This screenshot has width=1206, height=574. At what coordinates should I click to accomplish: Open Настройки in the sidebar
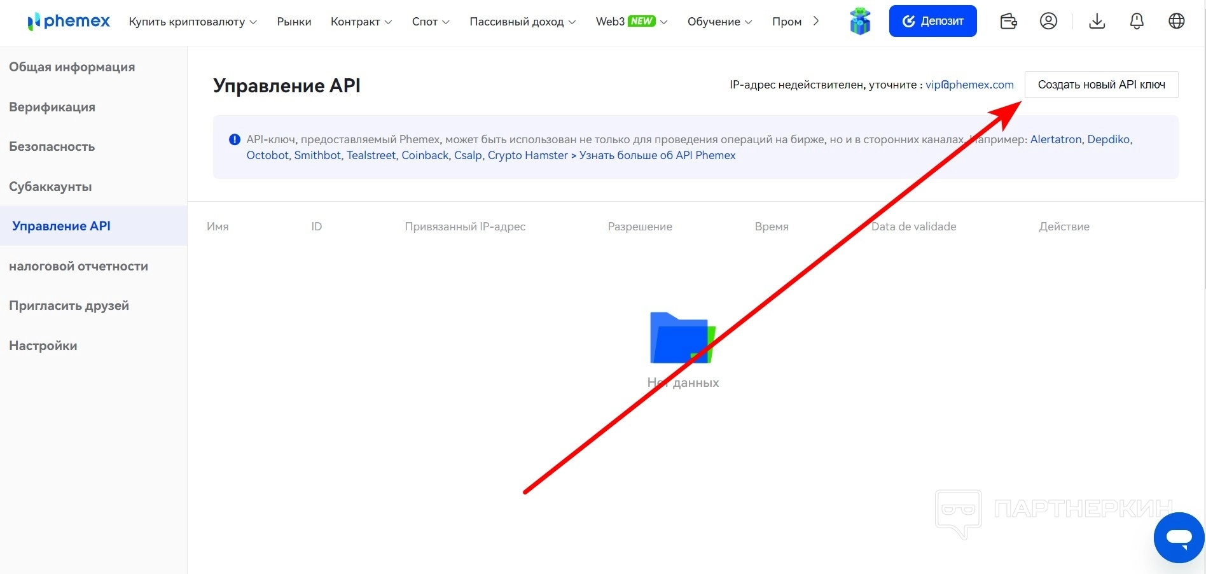(43, 346)
